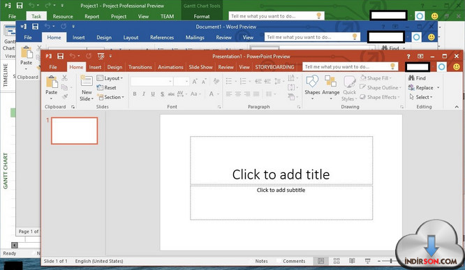Open Shape Fill dropdown
The image size is (465, 270).
376,78
